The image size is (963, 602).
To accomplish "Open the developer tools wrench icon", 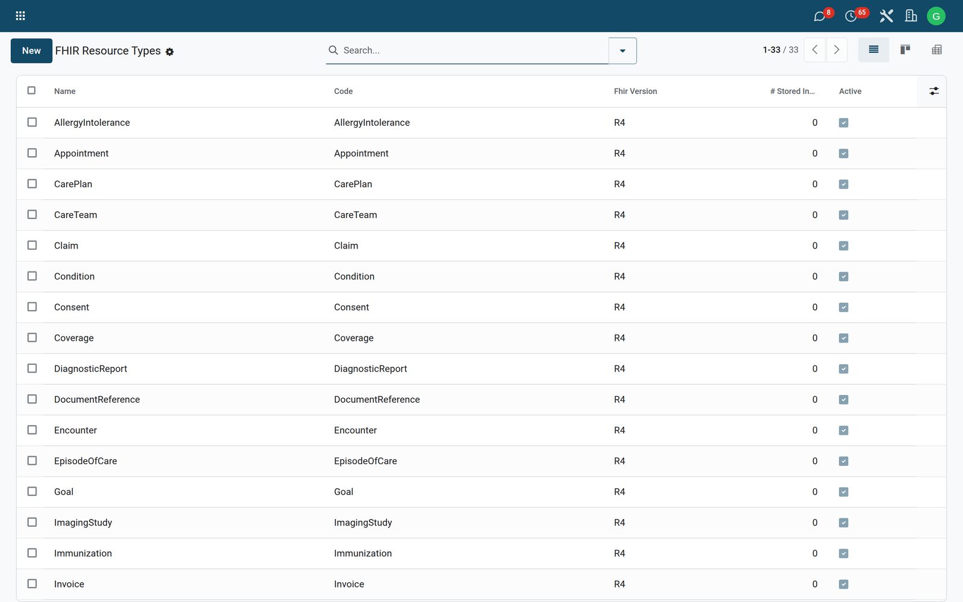I will coord(886,16).
